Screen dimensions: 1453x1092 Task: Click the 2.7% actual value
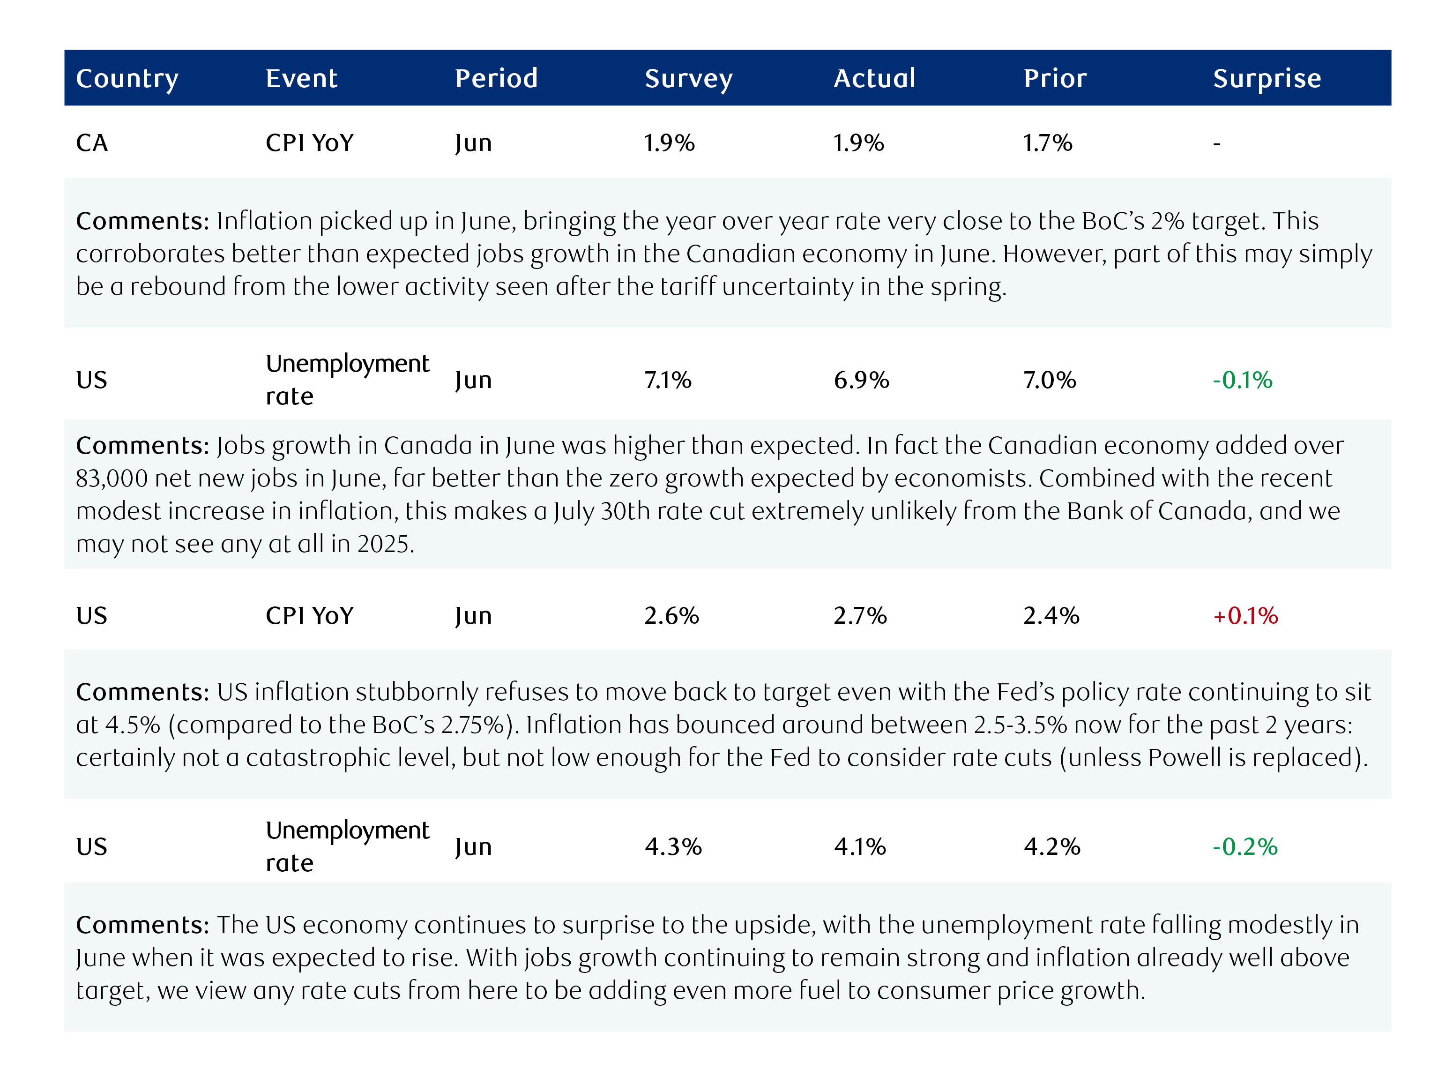click(860, 616)
